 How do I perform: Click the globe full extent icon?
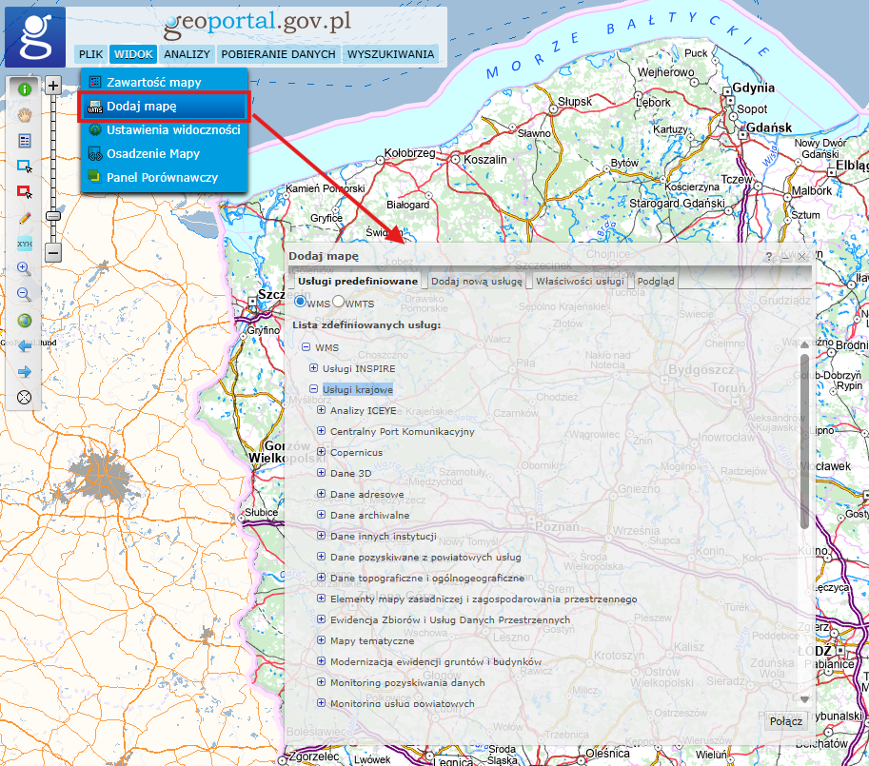[25, 321]
